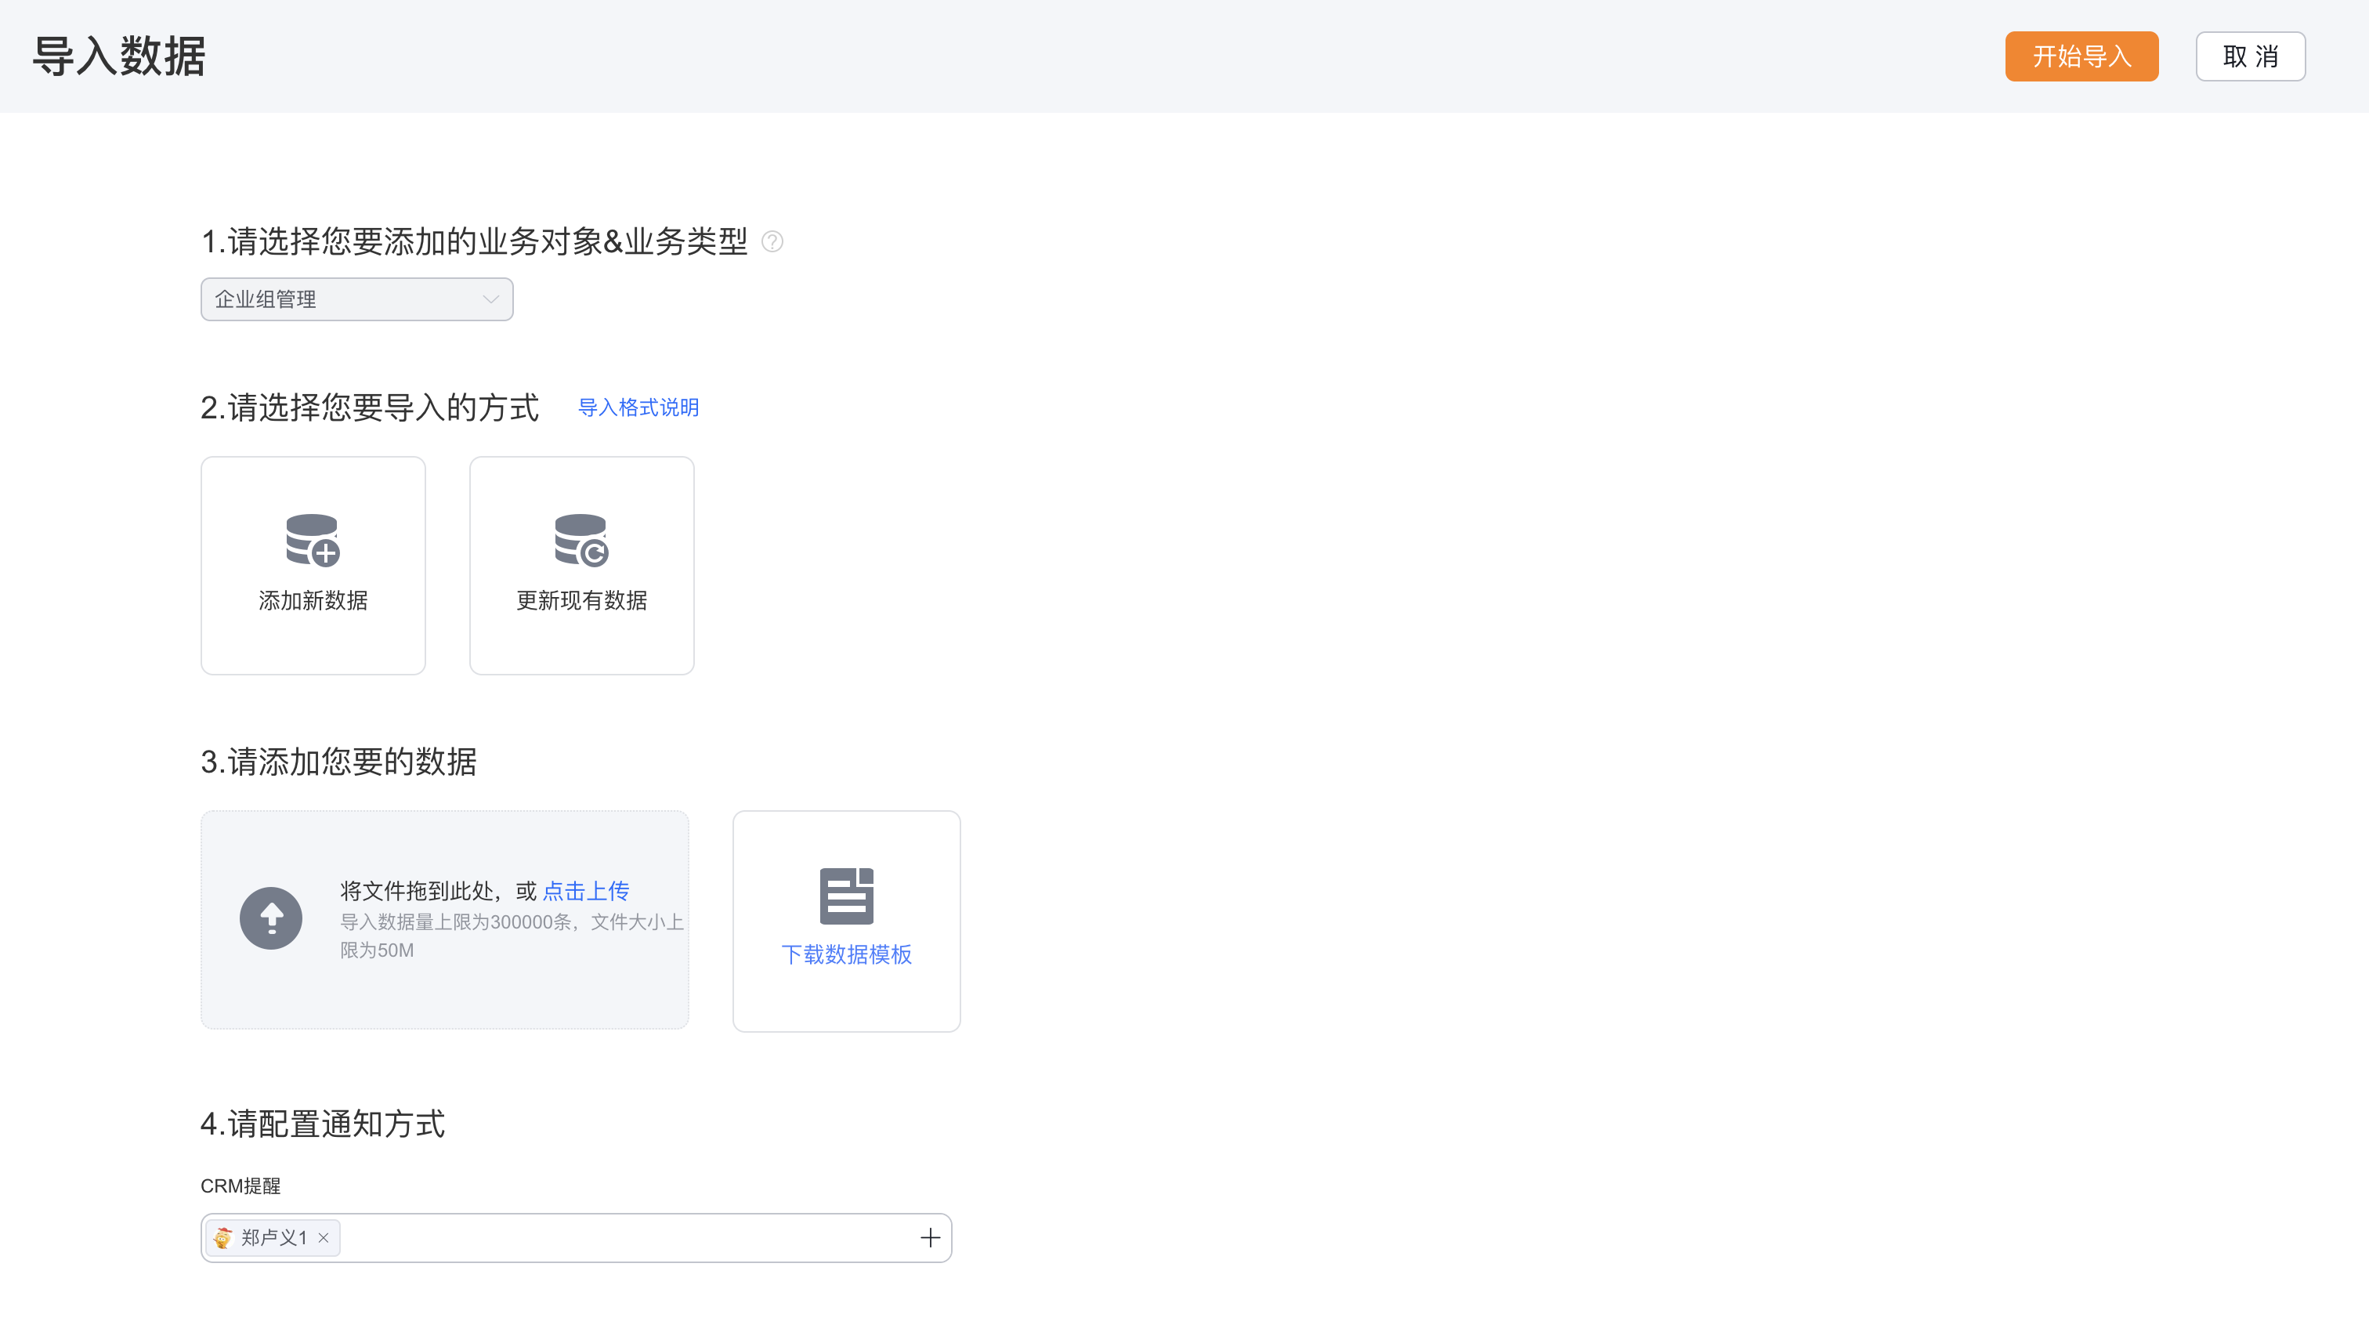Click the CRM提醒 label

tap(241, 1186)
